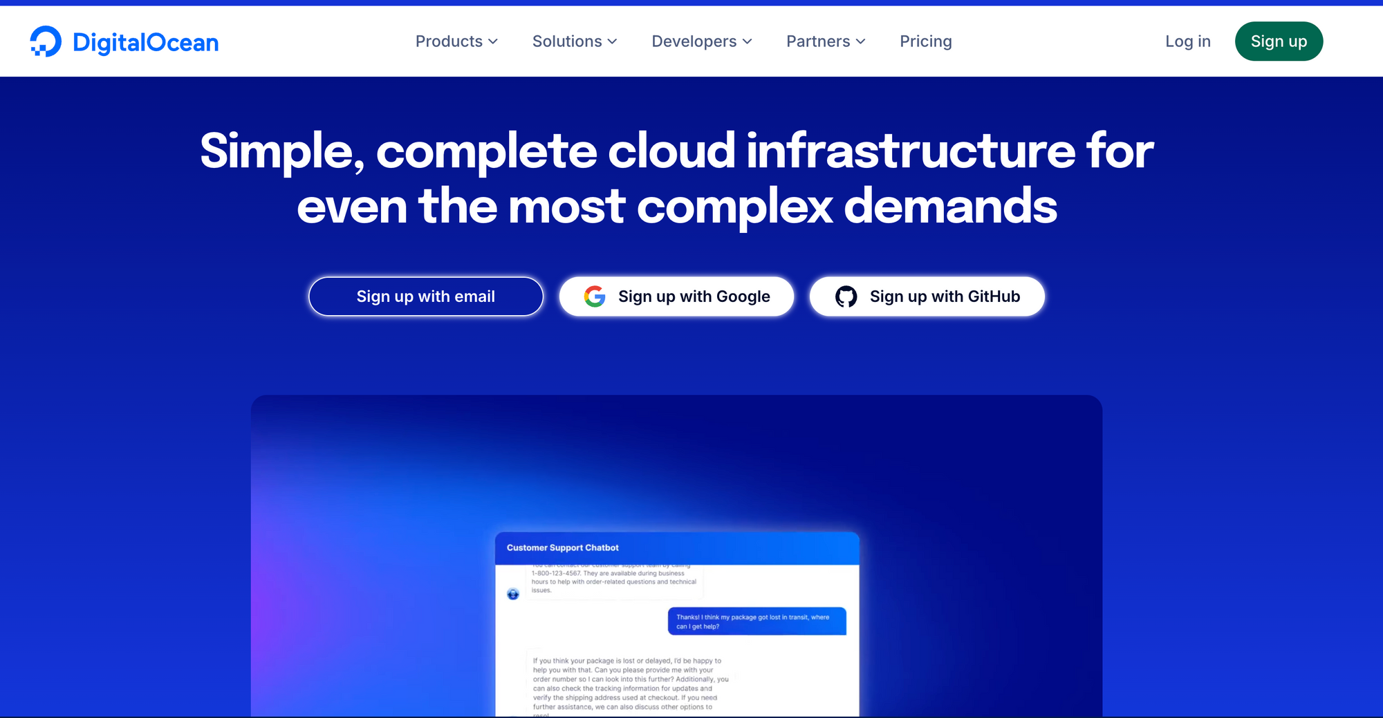1383x718 pixels.
Task: Click the Log in link
Action: (x=1188, y=41)
